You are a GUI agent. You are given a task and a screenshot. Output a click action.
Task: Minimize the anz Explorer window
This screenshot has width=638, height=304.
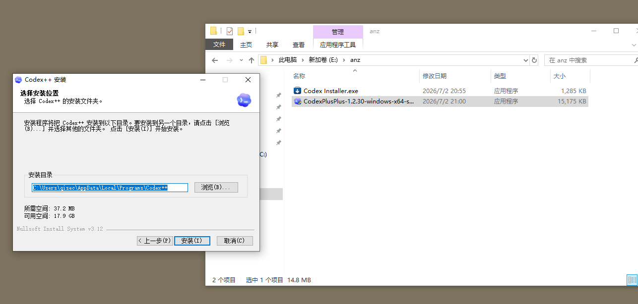pyautogui.click(x=593, y=31)
